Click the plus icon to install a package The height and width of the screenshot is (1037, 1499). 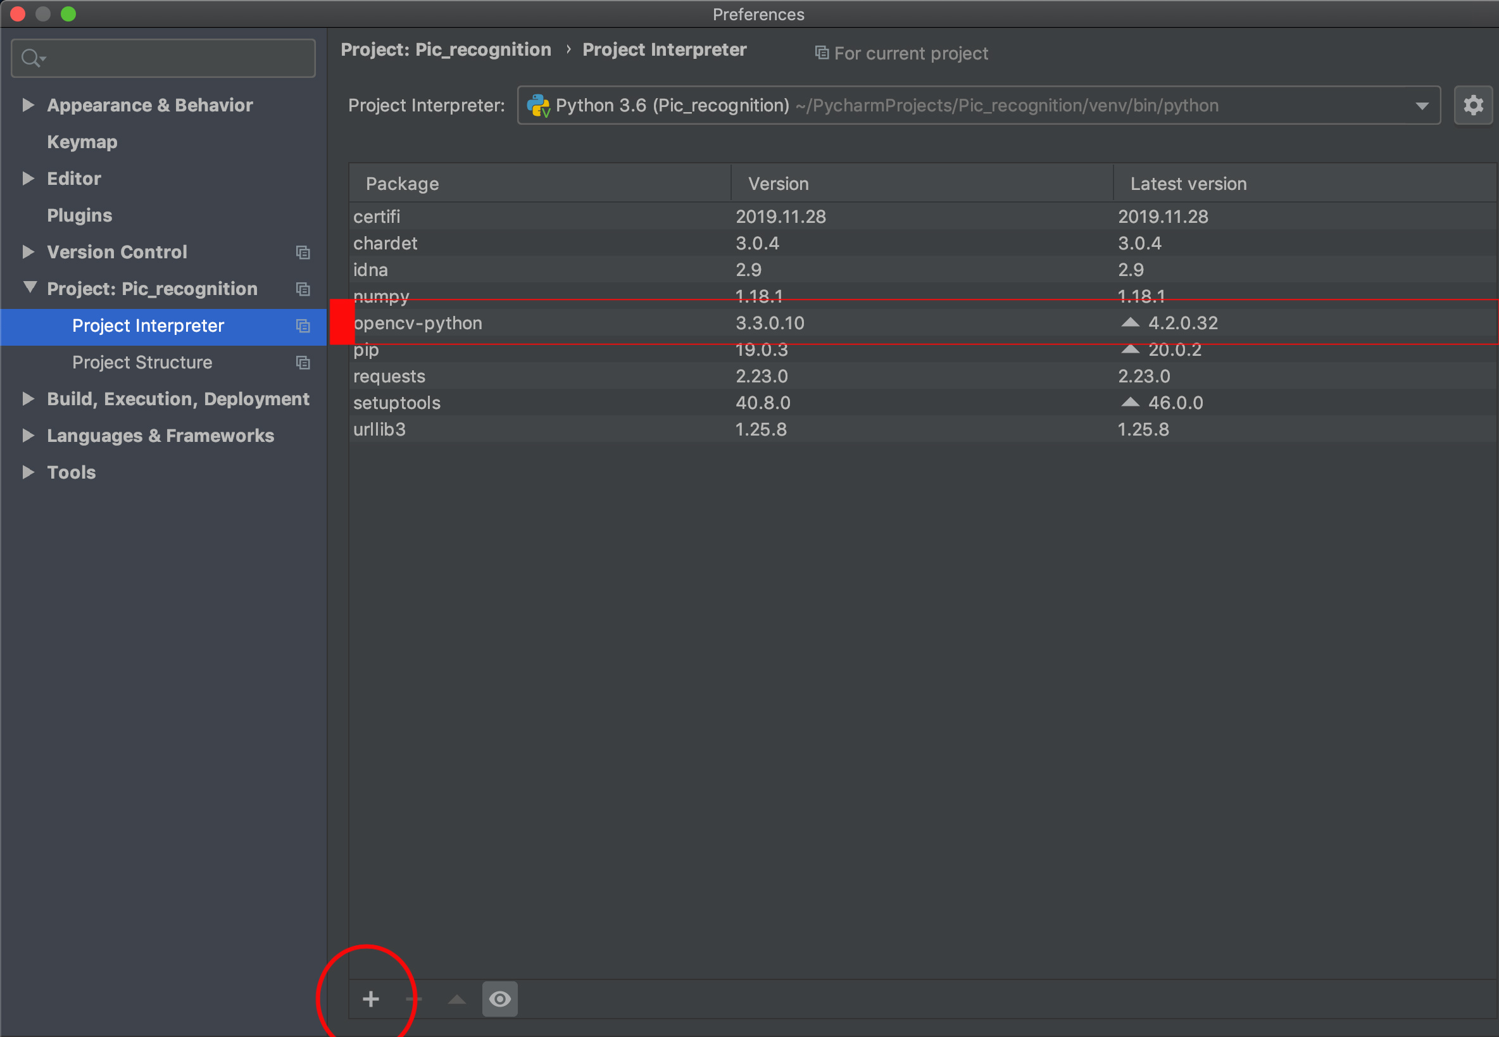coord(371,998)
